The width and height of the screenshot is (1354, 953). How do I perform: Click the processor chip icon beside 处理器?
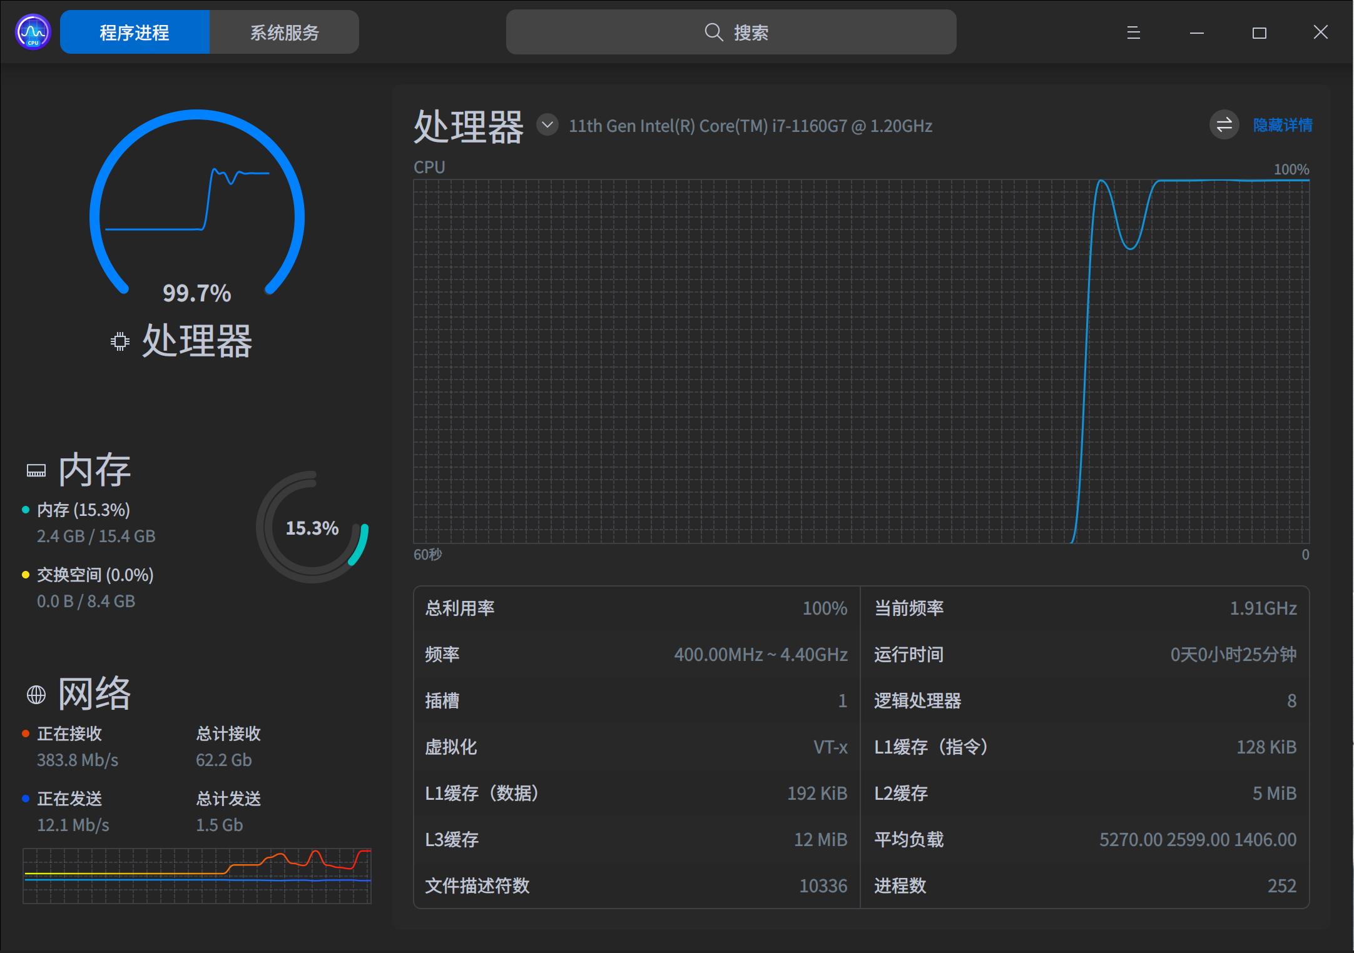pyautogui.click(x=119, y=341)
